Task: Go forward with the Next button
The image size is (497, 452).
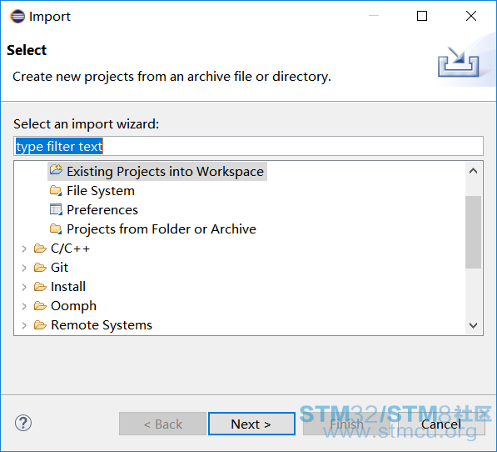Action: pos(251,424)
